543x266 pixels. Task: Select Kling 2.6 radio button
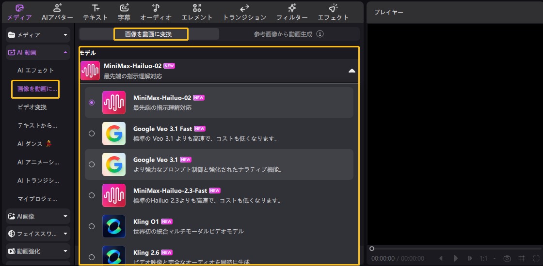point(92,257)
